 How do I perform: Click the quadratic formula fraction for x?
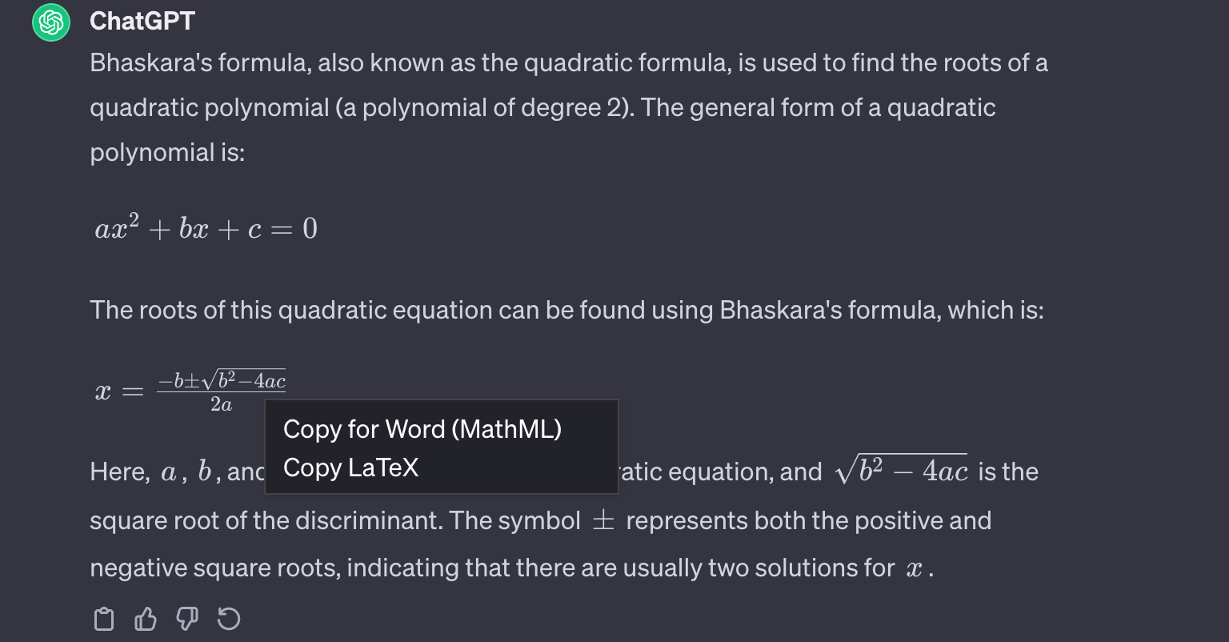tap(221, 391)
